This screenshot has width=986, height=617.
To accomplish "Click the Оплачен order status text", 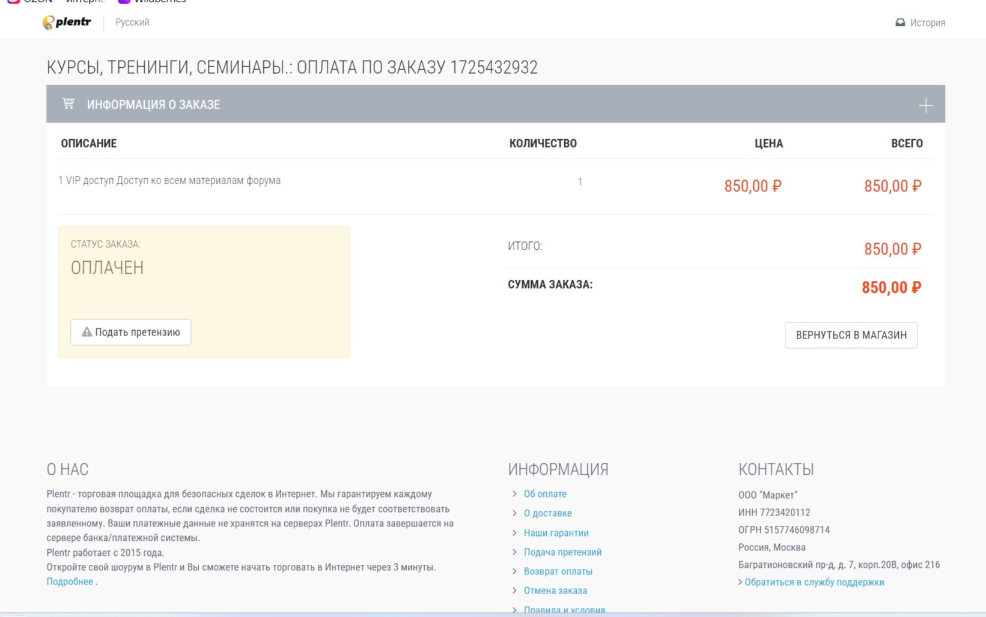I will click(108, 268).
